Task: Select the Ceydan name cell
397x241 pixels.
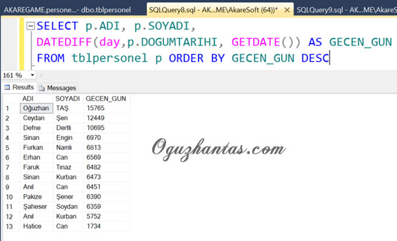Action: [x=36, y=118]
